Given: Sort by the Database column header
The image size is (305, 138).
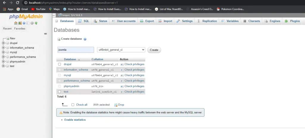Looking at the screenshot, I should click(x=70, y=59).
